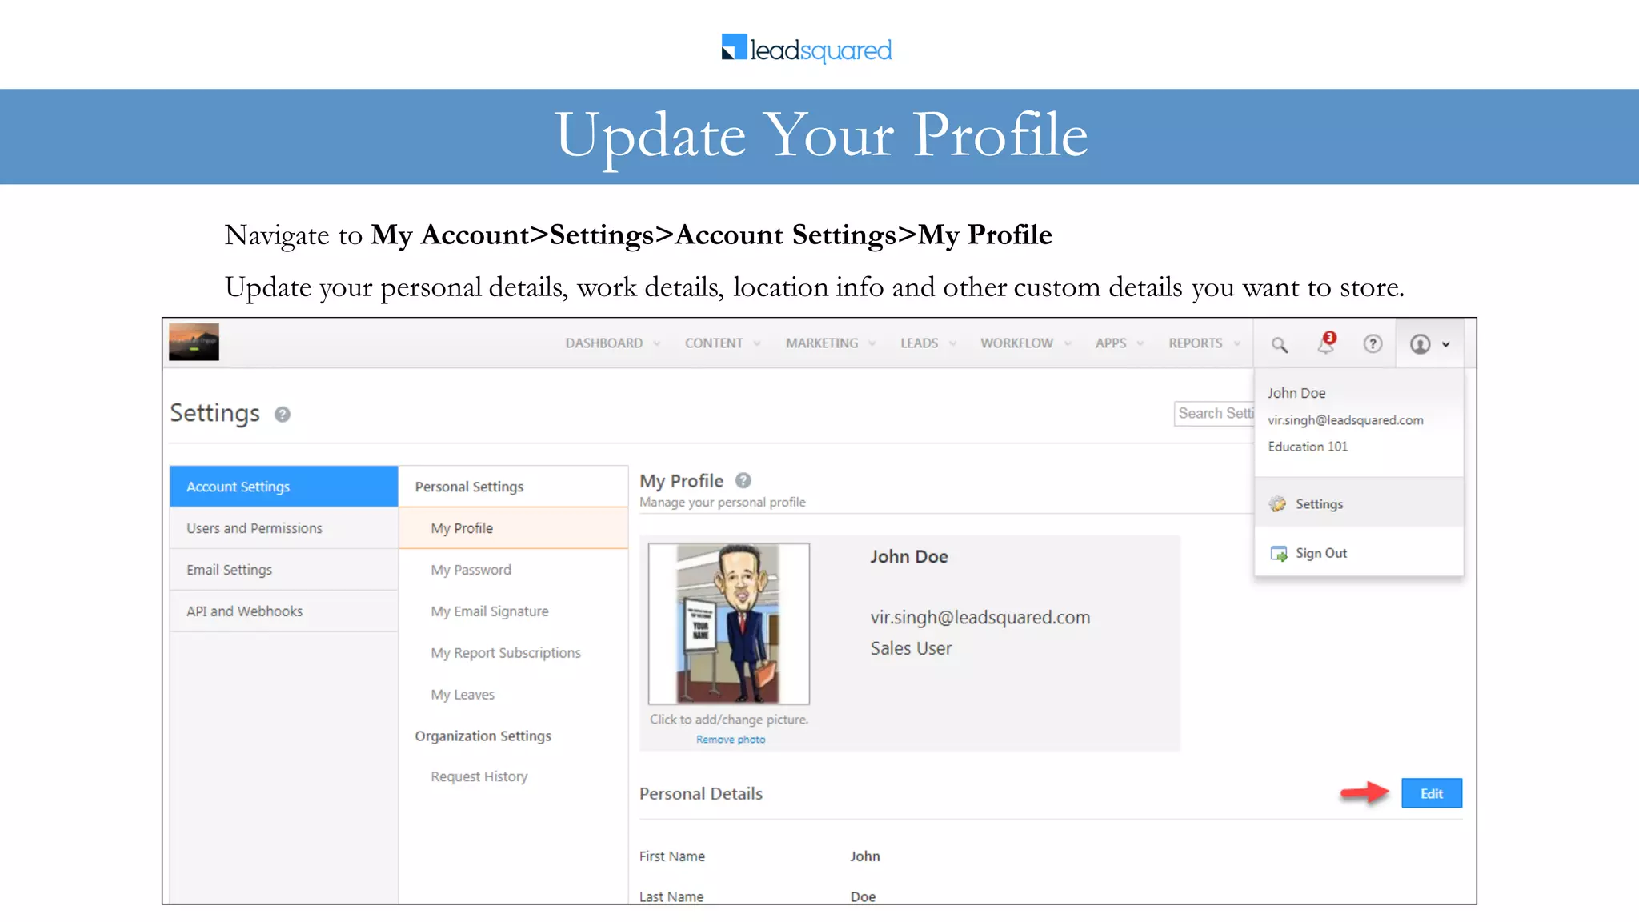Expand the Marketing menu arrow
This screenshot has width=1639, height=922.
tap(872, 343)
